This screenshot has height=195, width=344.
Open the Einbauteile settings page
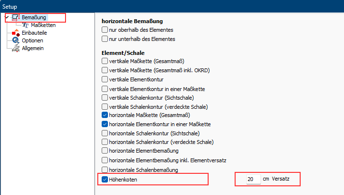coord(34,33)
